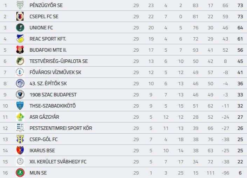247x178 pixels.
Task: Select the Unione FC club badge
Action: click(x=20, y=28)
